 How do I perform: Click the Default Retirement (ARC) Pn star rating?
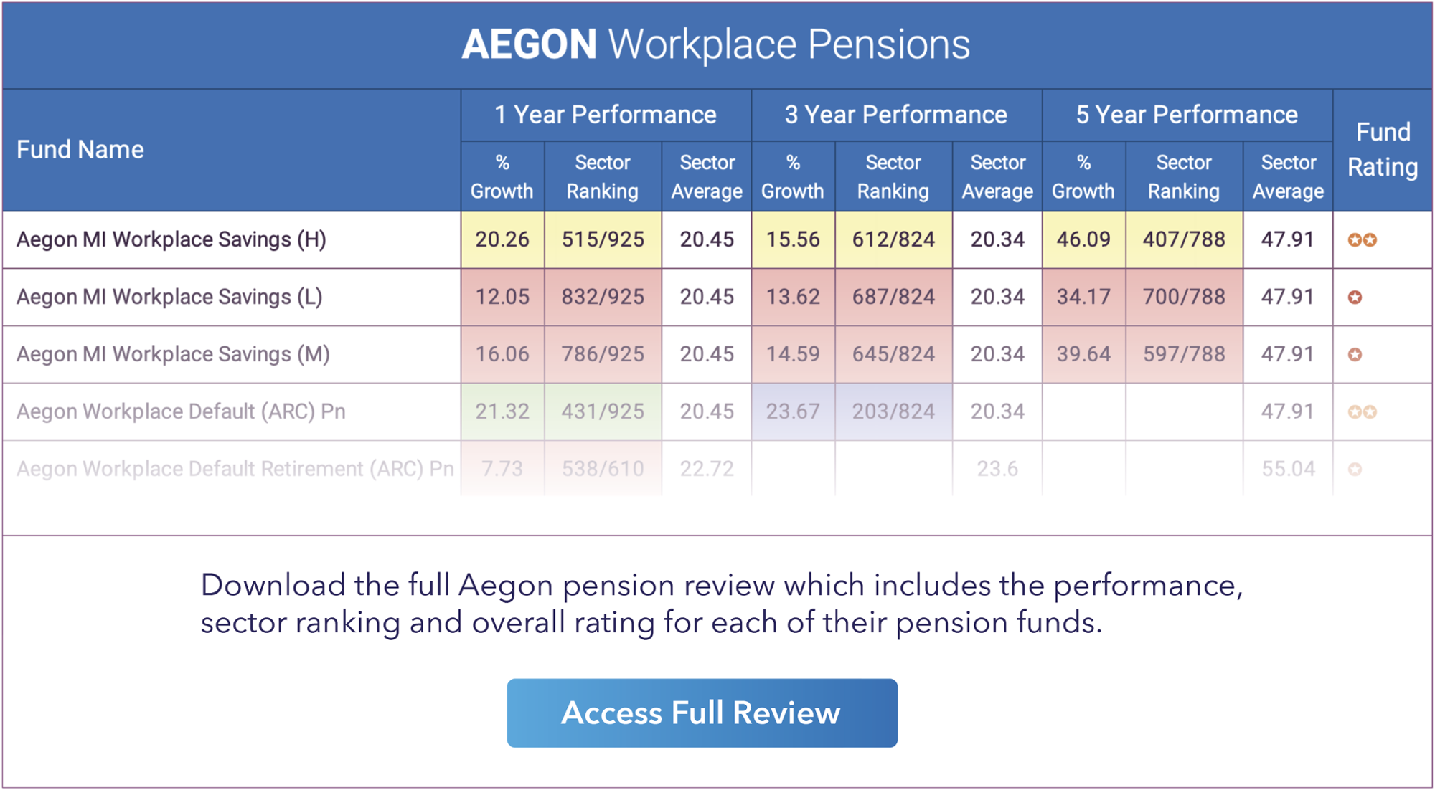coord(1355,470)
